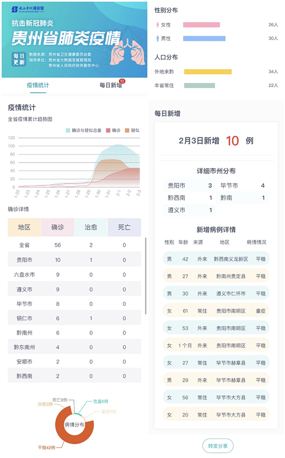Click the 黔东南州 table row
The height and width of the screenshot is (458, 285).
[x=74, y=347]
